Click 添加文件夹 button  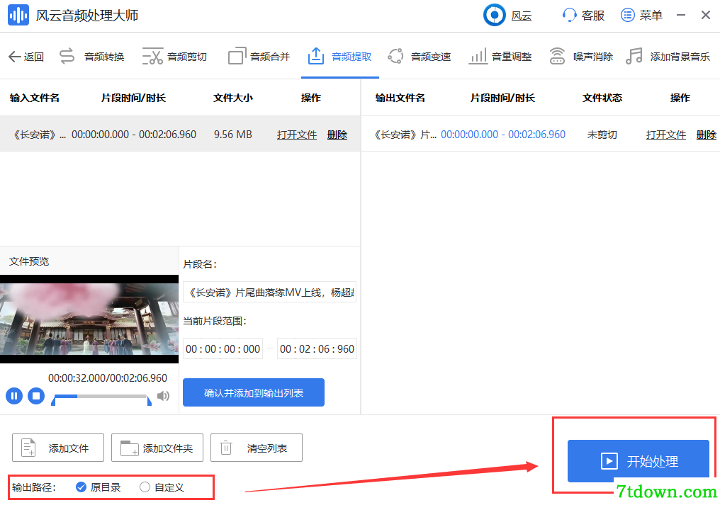tap(157, 448)
